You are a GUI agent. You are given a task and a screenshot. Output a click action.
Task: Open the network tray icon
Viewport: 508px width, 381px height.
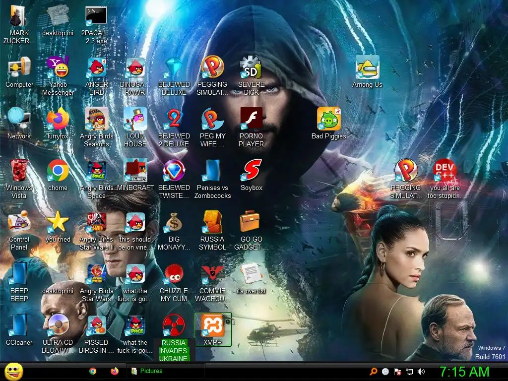[x=409, y=372]
